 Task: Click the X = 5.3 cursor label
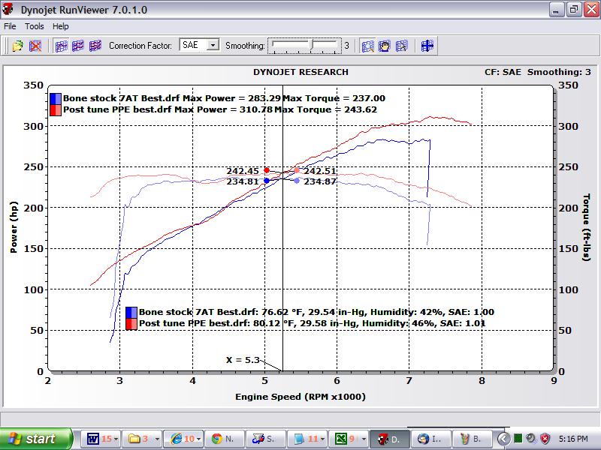point(243,360)
